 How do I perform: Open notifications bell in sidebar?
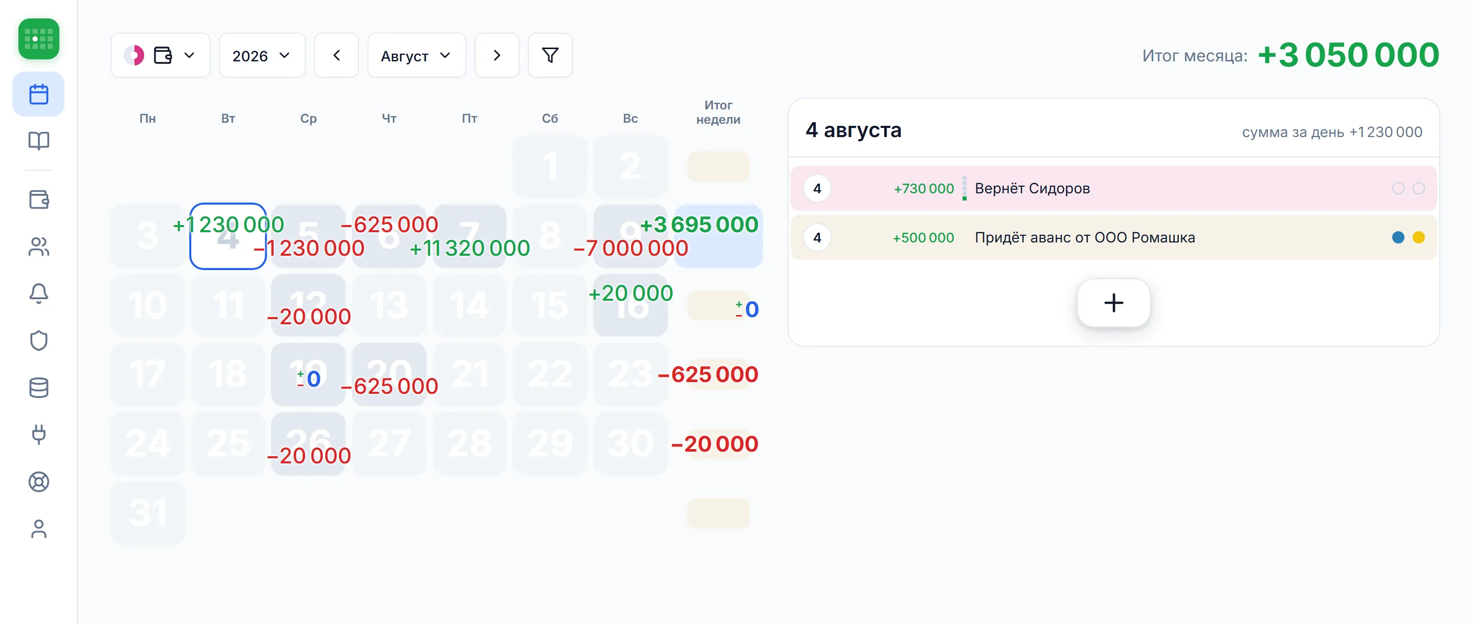coord(38,294)
